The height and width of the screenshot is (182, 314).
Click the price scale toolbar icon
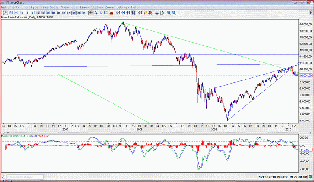[x=106, y=13]
